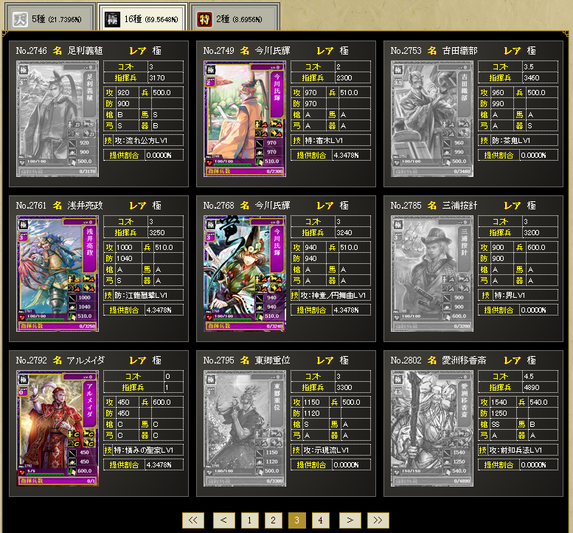This screenshot has height=533, width=573.
Task: Click defense value 1040 for 浅井亮政
Action: point(124,258)
